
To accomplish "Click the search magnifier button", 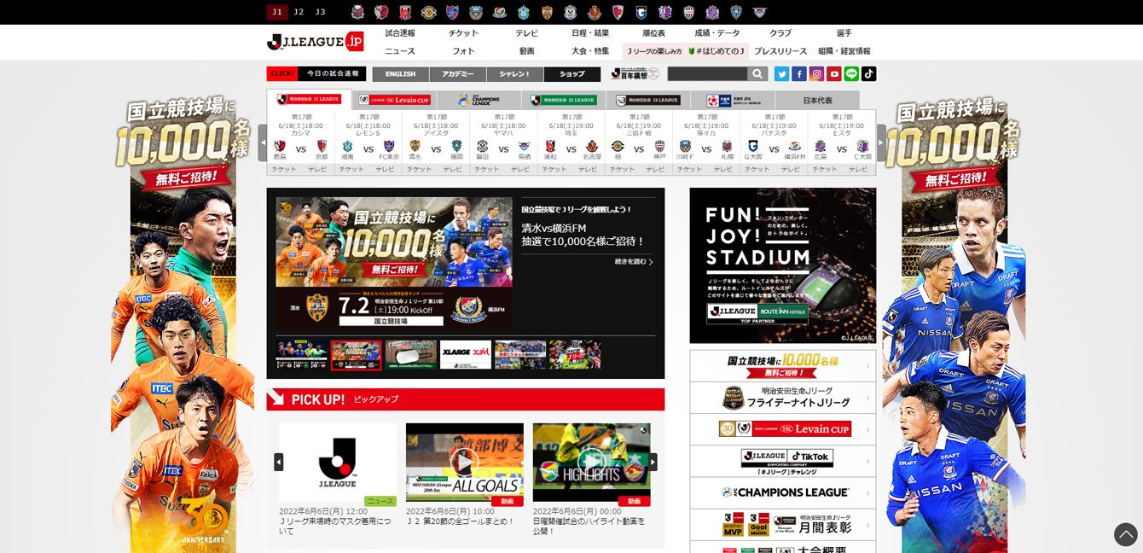I will [757, 74].
